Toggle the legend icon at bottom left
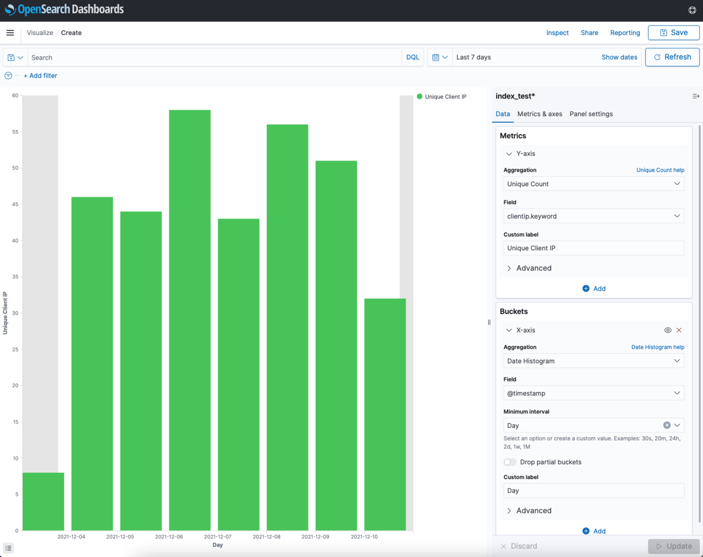The height and width of the screenshot is (557, 703). point(8,548)
